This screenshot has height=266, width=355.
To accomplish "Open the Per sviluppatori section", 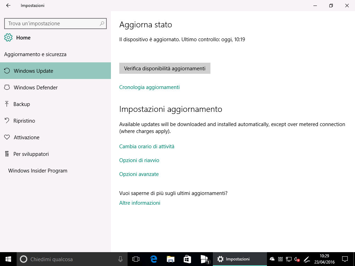I will tap(55, 154).
